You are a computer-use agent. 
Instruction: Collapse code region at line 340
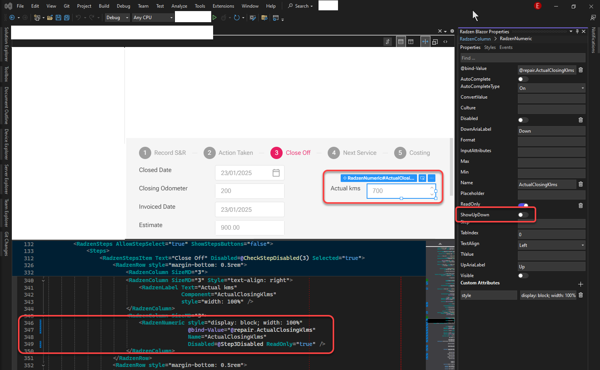(43, 281)
